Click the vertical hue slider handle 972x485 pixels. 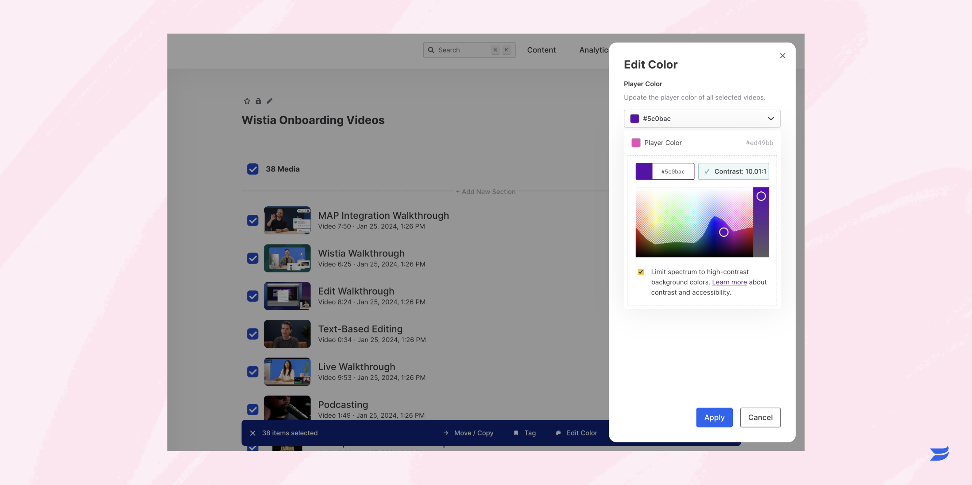coord(761,196)
